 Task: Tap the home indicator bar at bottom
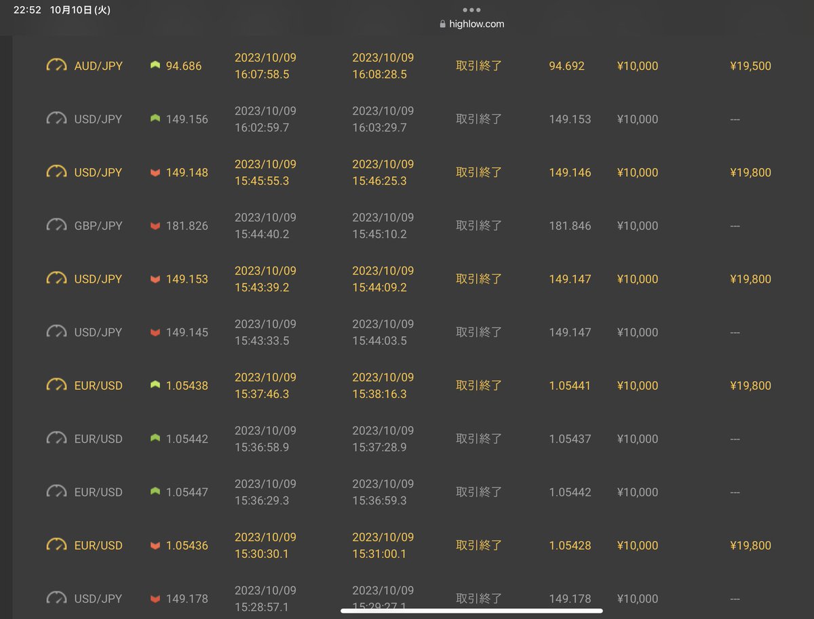471,610
